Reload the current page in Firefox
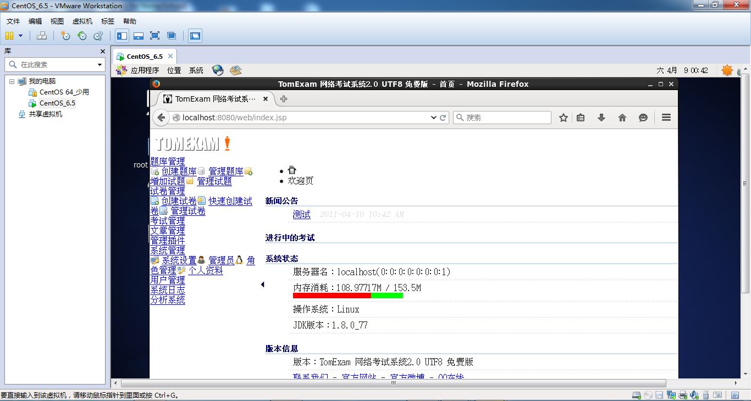Image resolution: width=751 pixels, height=401 pixels. (443, 118)
